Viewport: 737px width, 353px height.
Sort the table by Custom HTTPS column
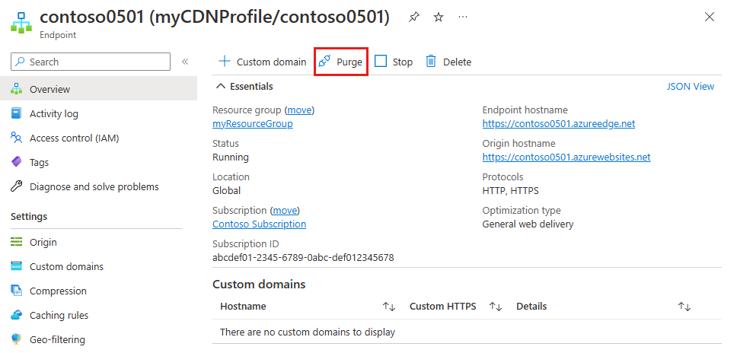(x=496, y=307)
